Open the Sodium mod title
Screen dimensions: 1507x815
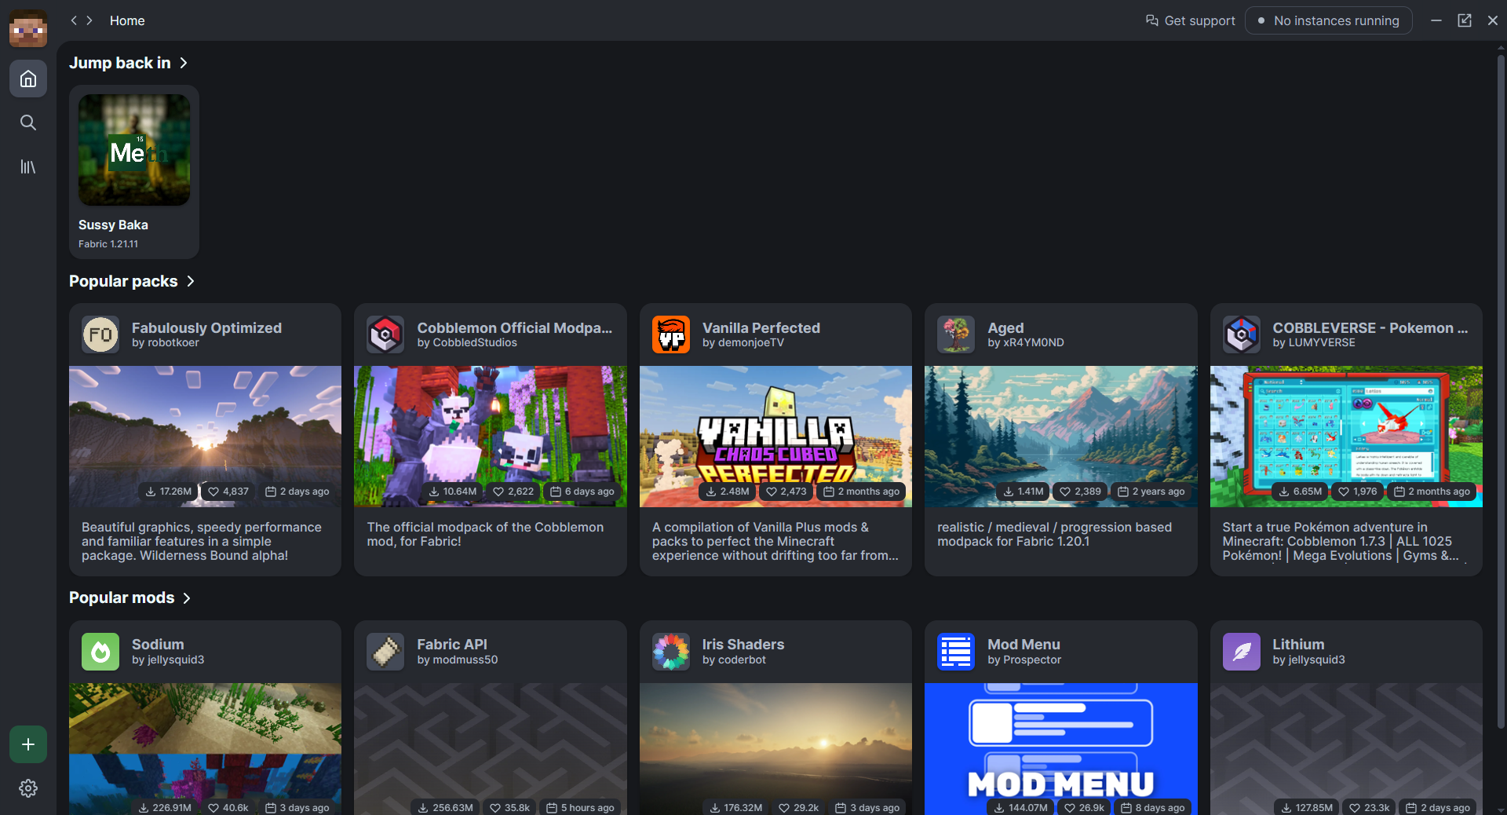click(x=158, y=645)
